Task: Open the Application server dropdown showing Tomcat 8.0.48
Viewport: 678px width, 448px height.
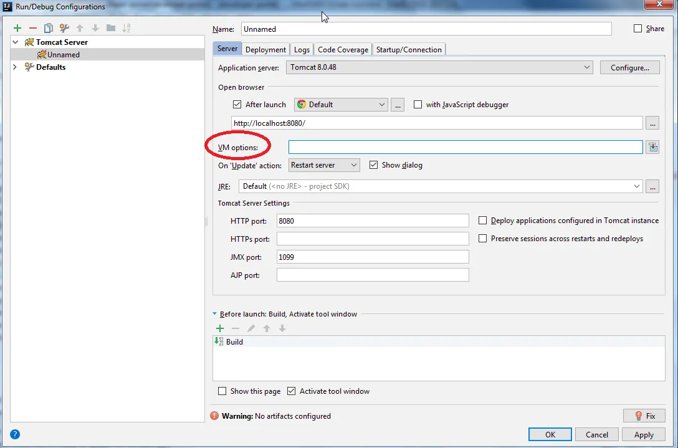Action: 439,67
